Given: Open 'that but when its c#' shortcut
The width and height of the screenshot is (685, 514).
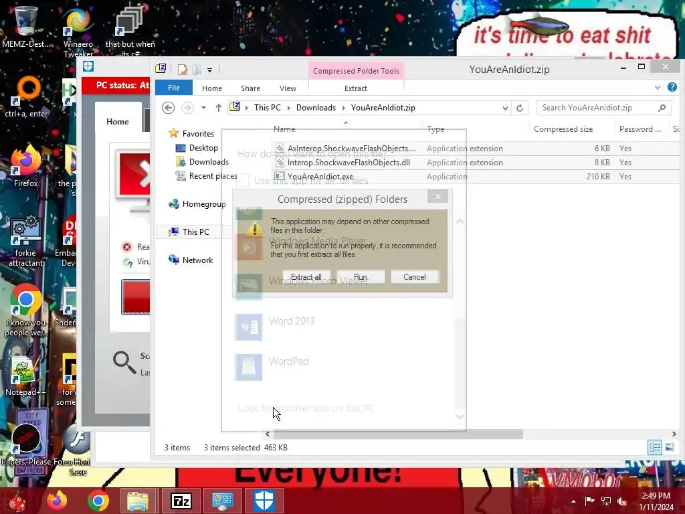Looking at the screenshot, I should 130,33.
